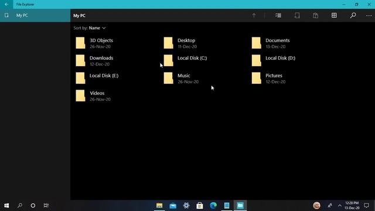The image size is (375, 211).
Task: Launch Microsoft Edge from taskbar
Action: tap(213, 206)
